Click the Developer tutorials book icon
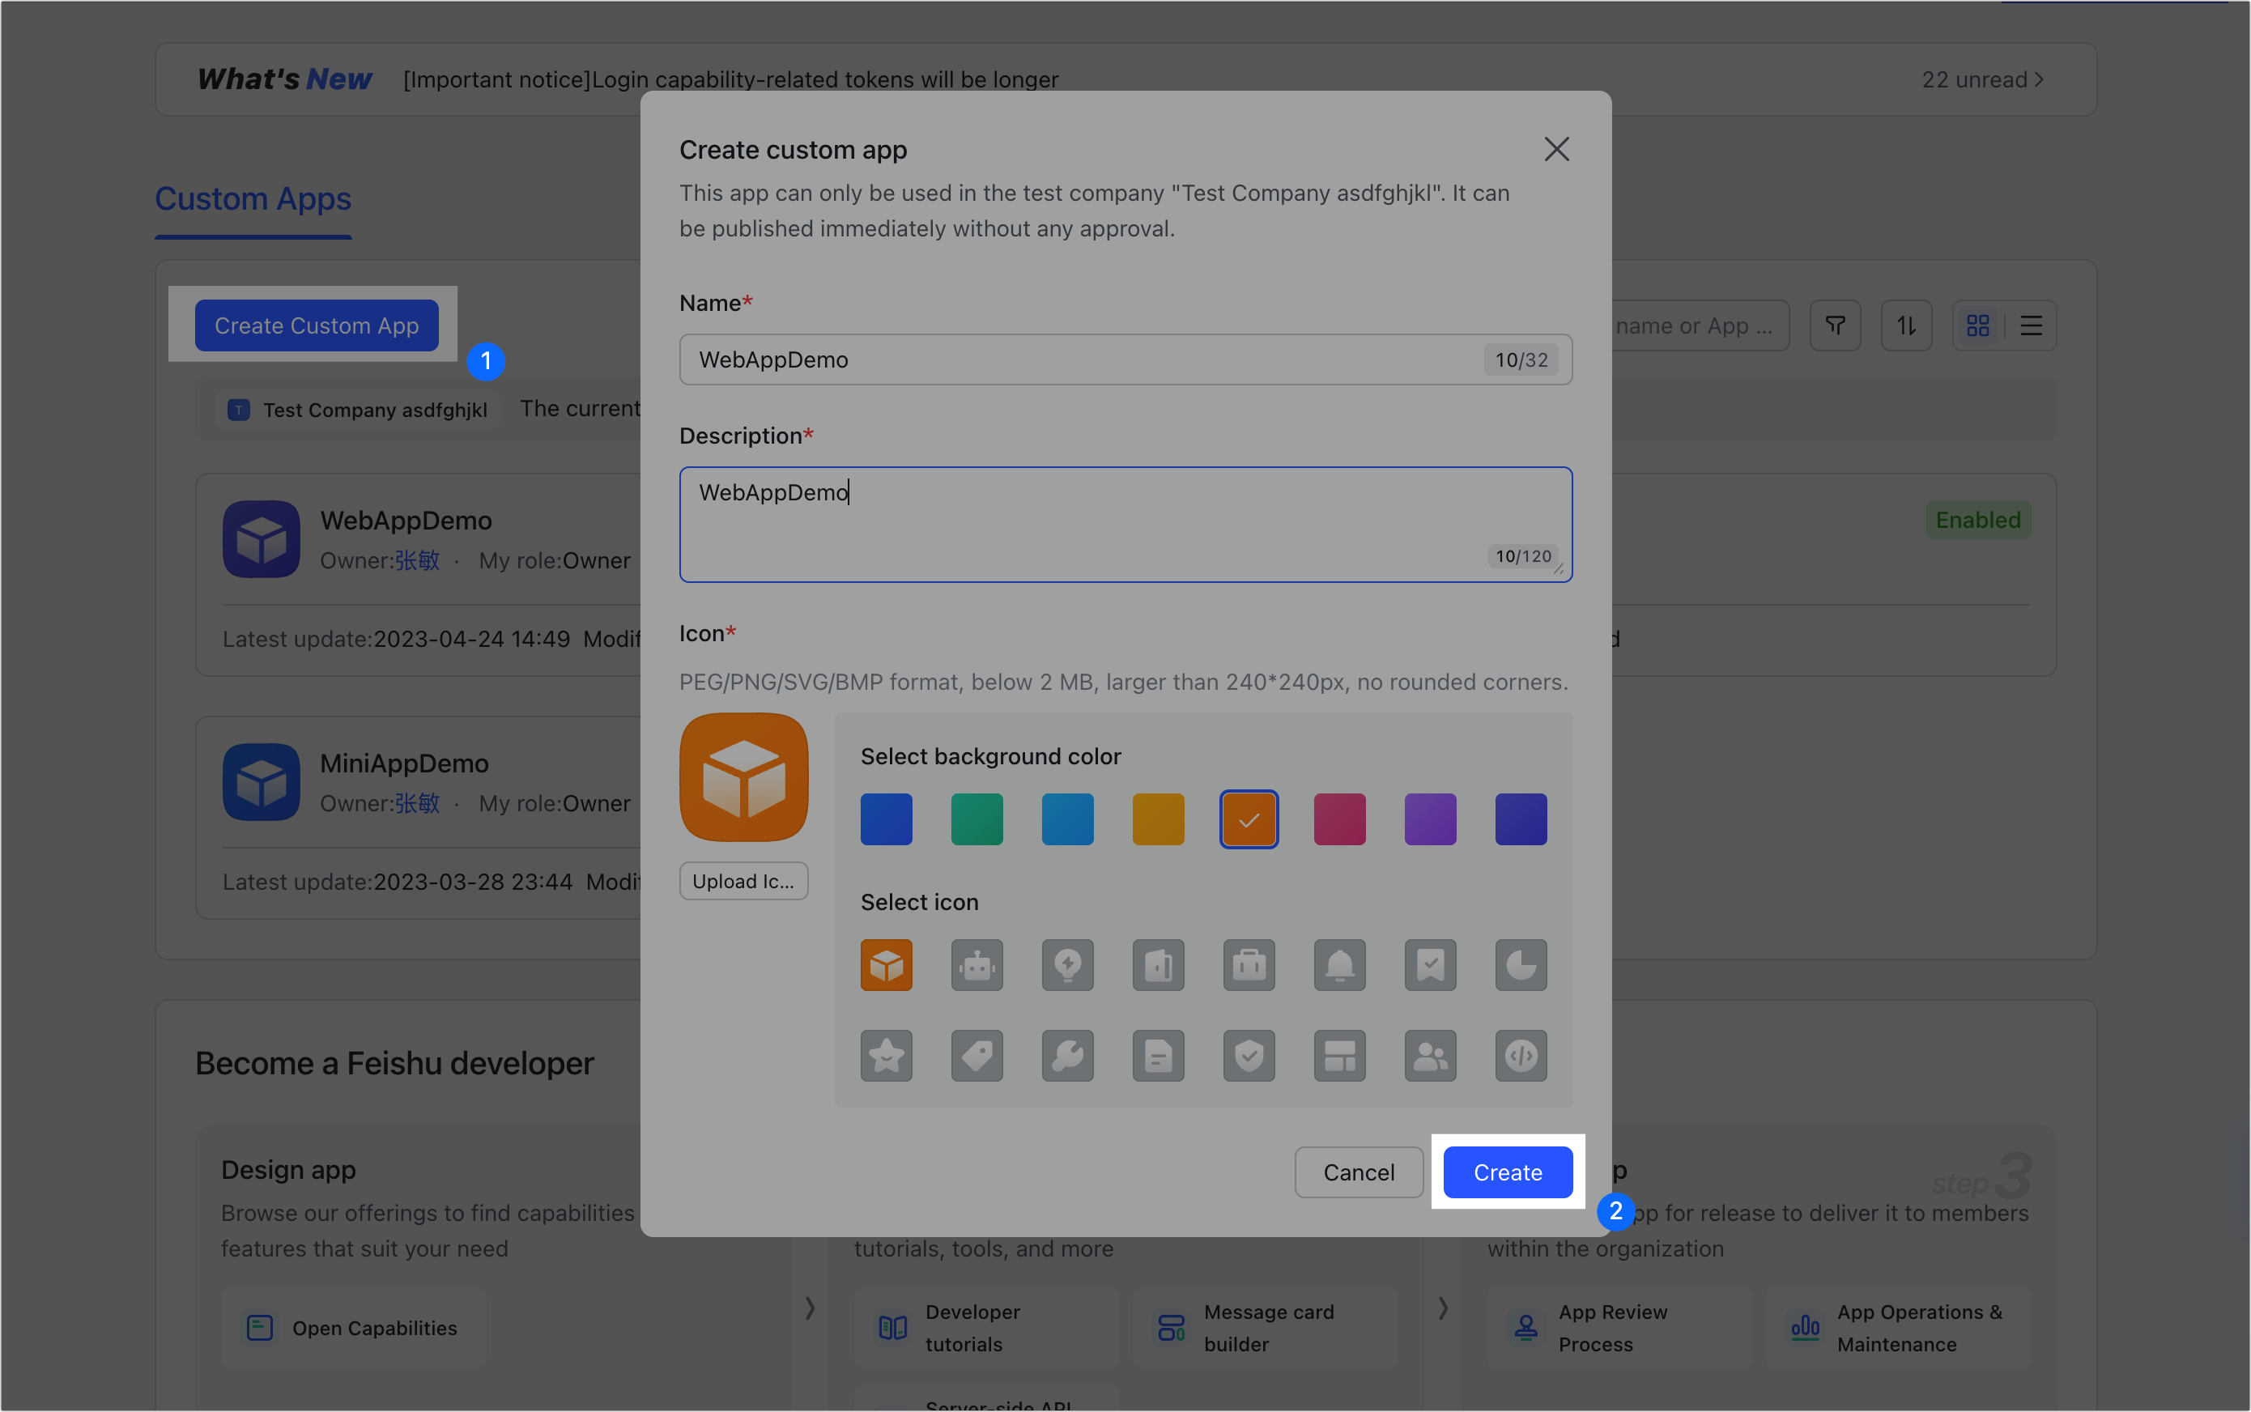 893,1328
